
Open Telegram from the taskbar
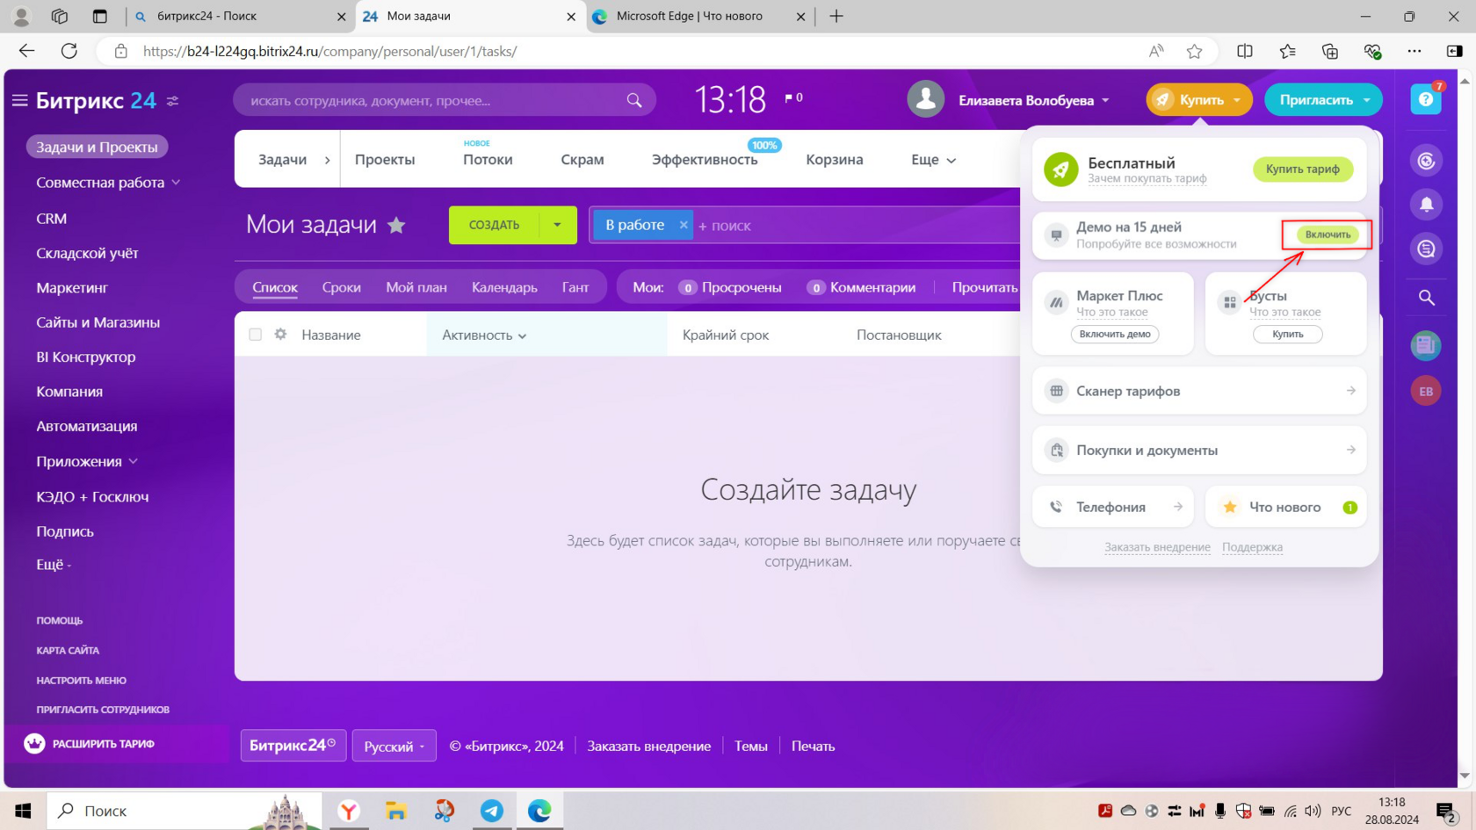(x=492, y=811)
